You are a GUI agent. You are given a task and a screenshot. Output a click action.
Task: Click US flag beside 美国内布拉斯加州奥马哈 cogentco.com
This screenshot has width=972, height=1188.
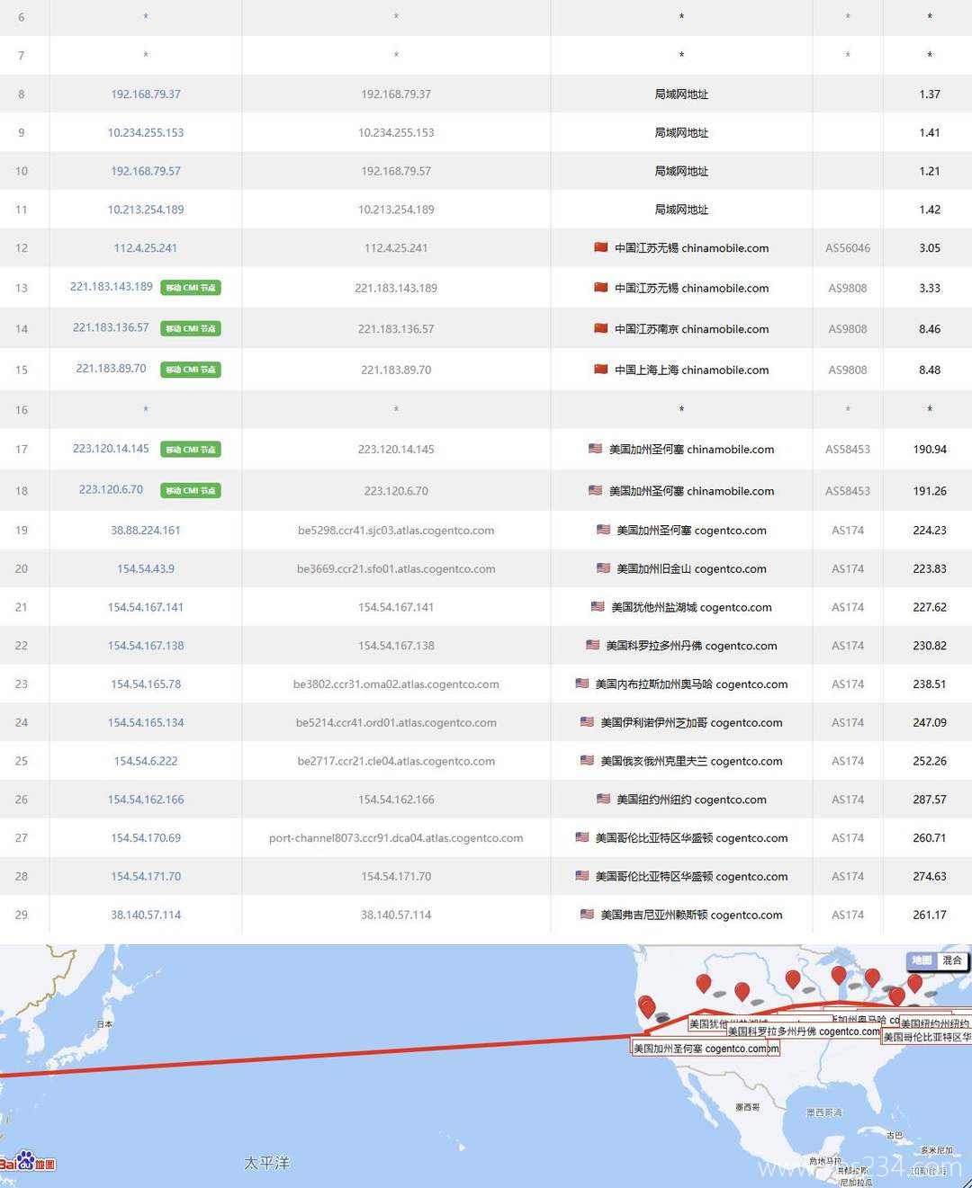[x=581, y=683]
